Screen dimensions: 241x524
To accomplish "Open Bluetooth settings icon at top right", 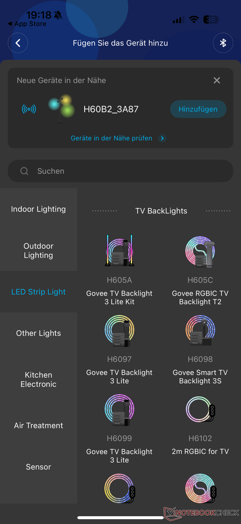I will [223, 43].
